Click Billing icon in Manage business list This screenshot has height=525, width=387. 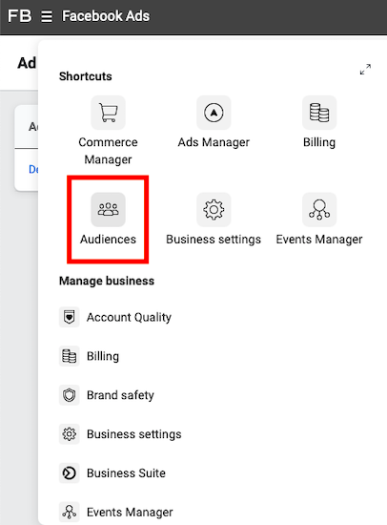(70, 356)
